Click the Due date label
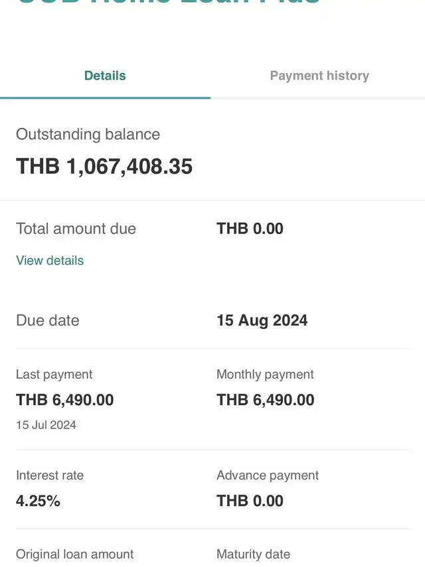Viewport: 425px width, 567px height. pyautogui.click(x=47, y=320)
